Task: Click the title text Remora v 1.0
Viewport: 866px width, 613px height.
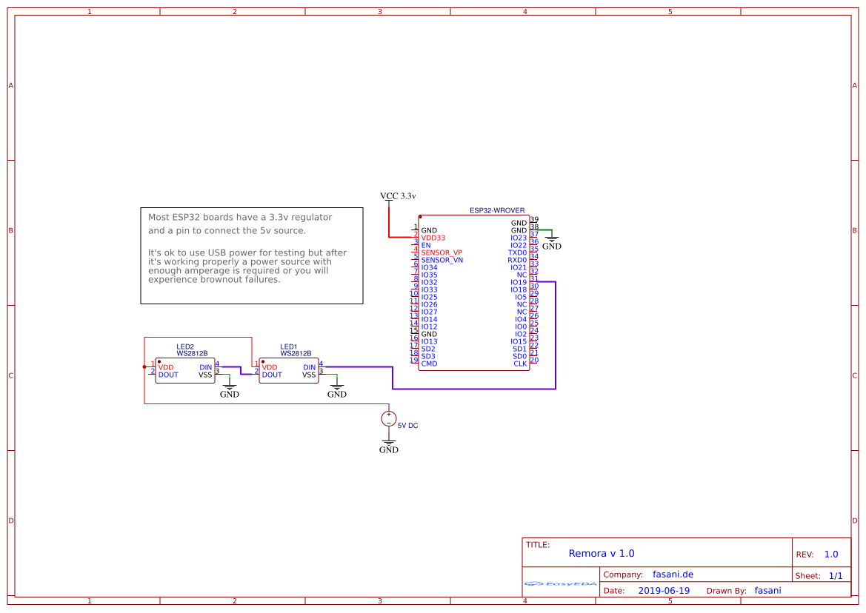Action: coord(601,553)
